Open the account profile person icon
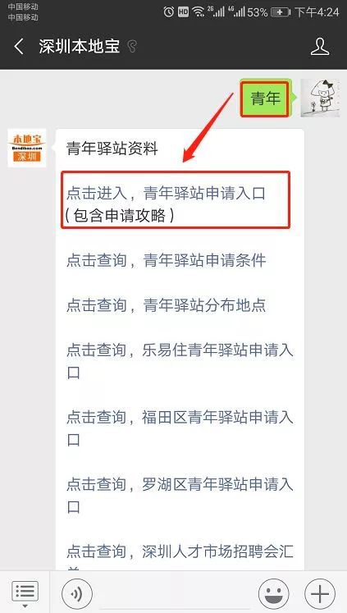 [x=320, y=47]
